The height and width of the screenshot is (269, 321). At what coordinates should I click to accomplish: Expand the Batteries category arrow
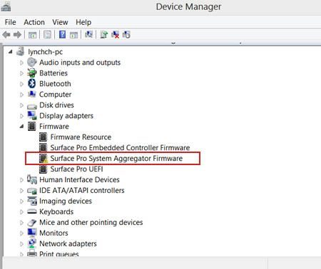tap(21, 73)
